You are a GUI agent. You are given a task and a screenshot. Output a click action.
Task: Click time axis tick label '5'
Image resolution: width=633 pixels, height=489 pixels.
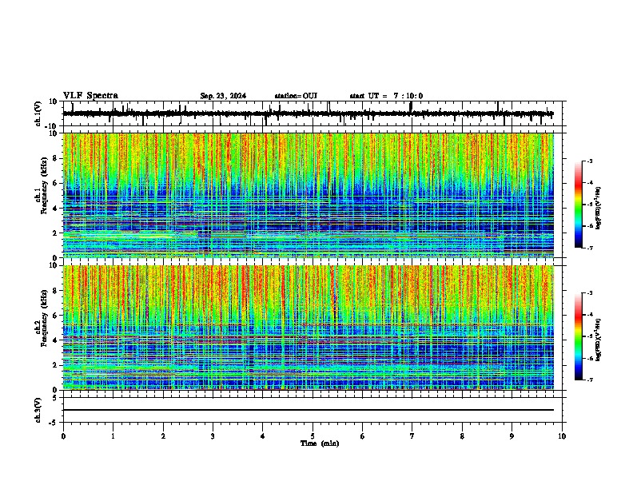point(313,436)
